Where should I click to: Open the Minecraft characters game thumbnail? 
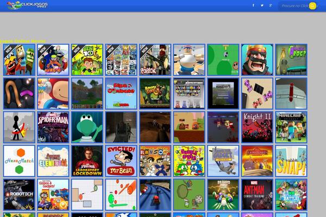pyautogui.click(x=291, y=127)
